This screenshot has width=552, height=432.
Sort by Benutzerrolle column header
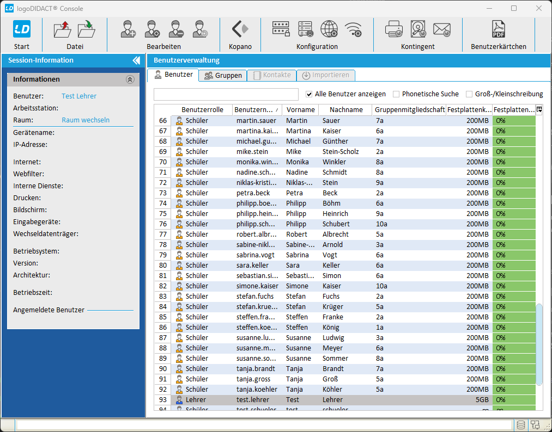pos(202,110)
